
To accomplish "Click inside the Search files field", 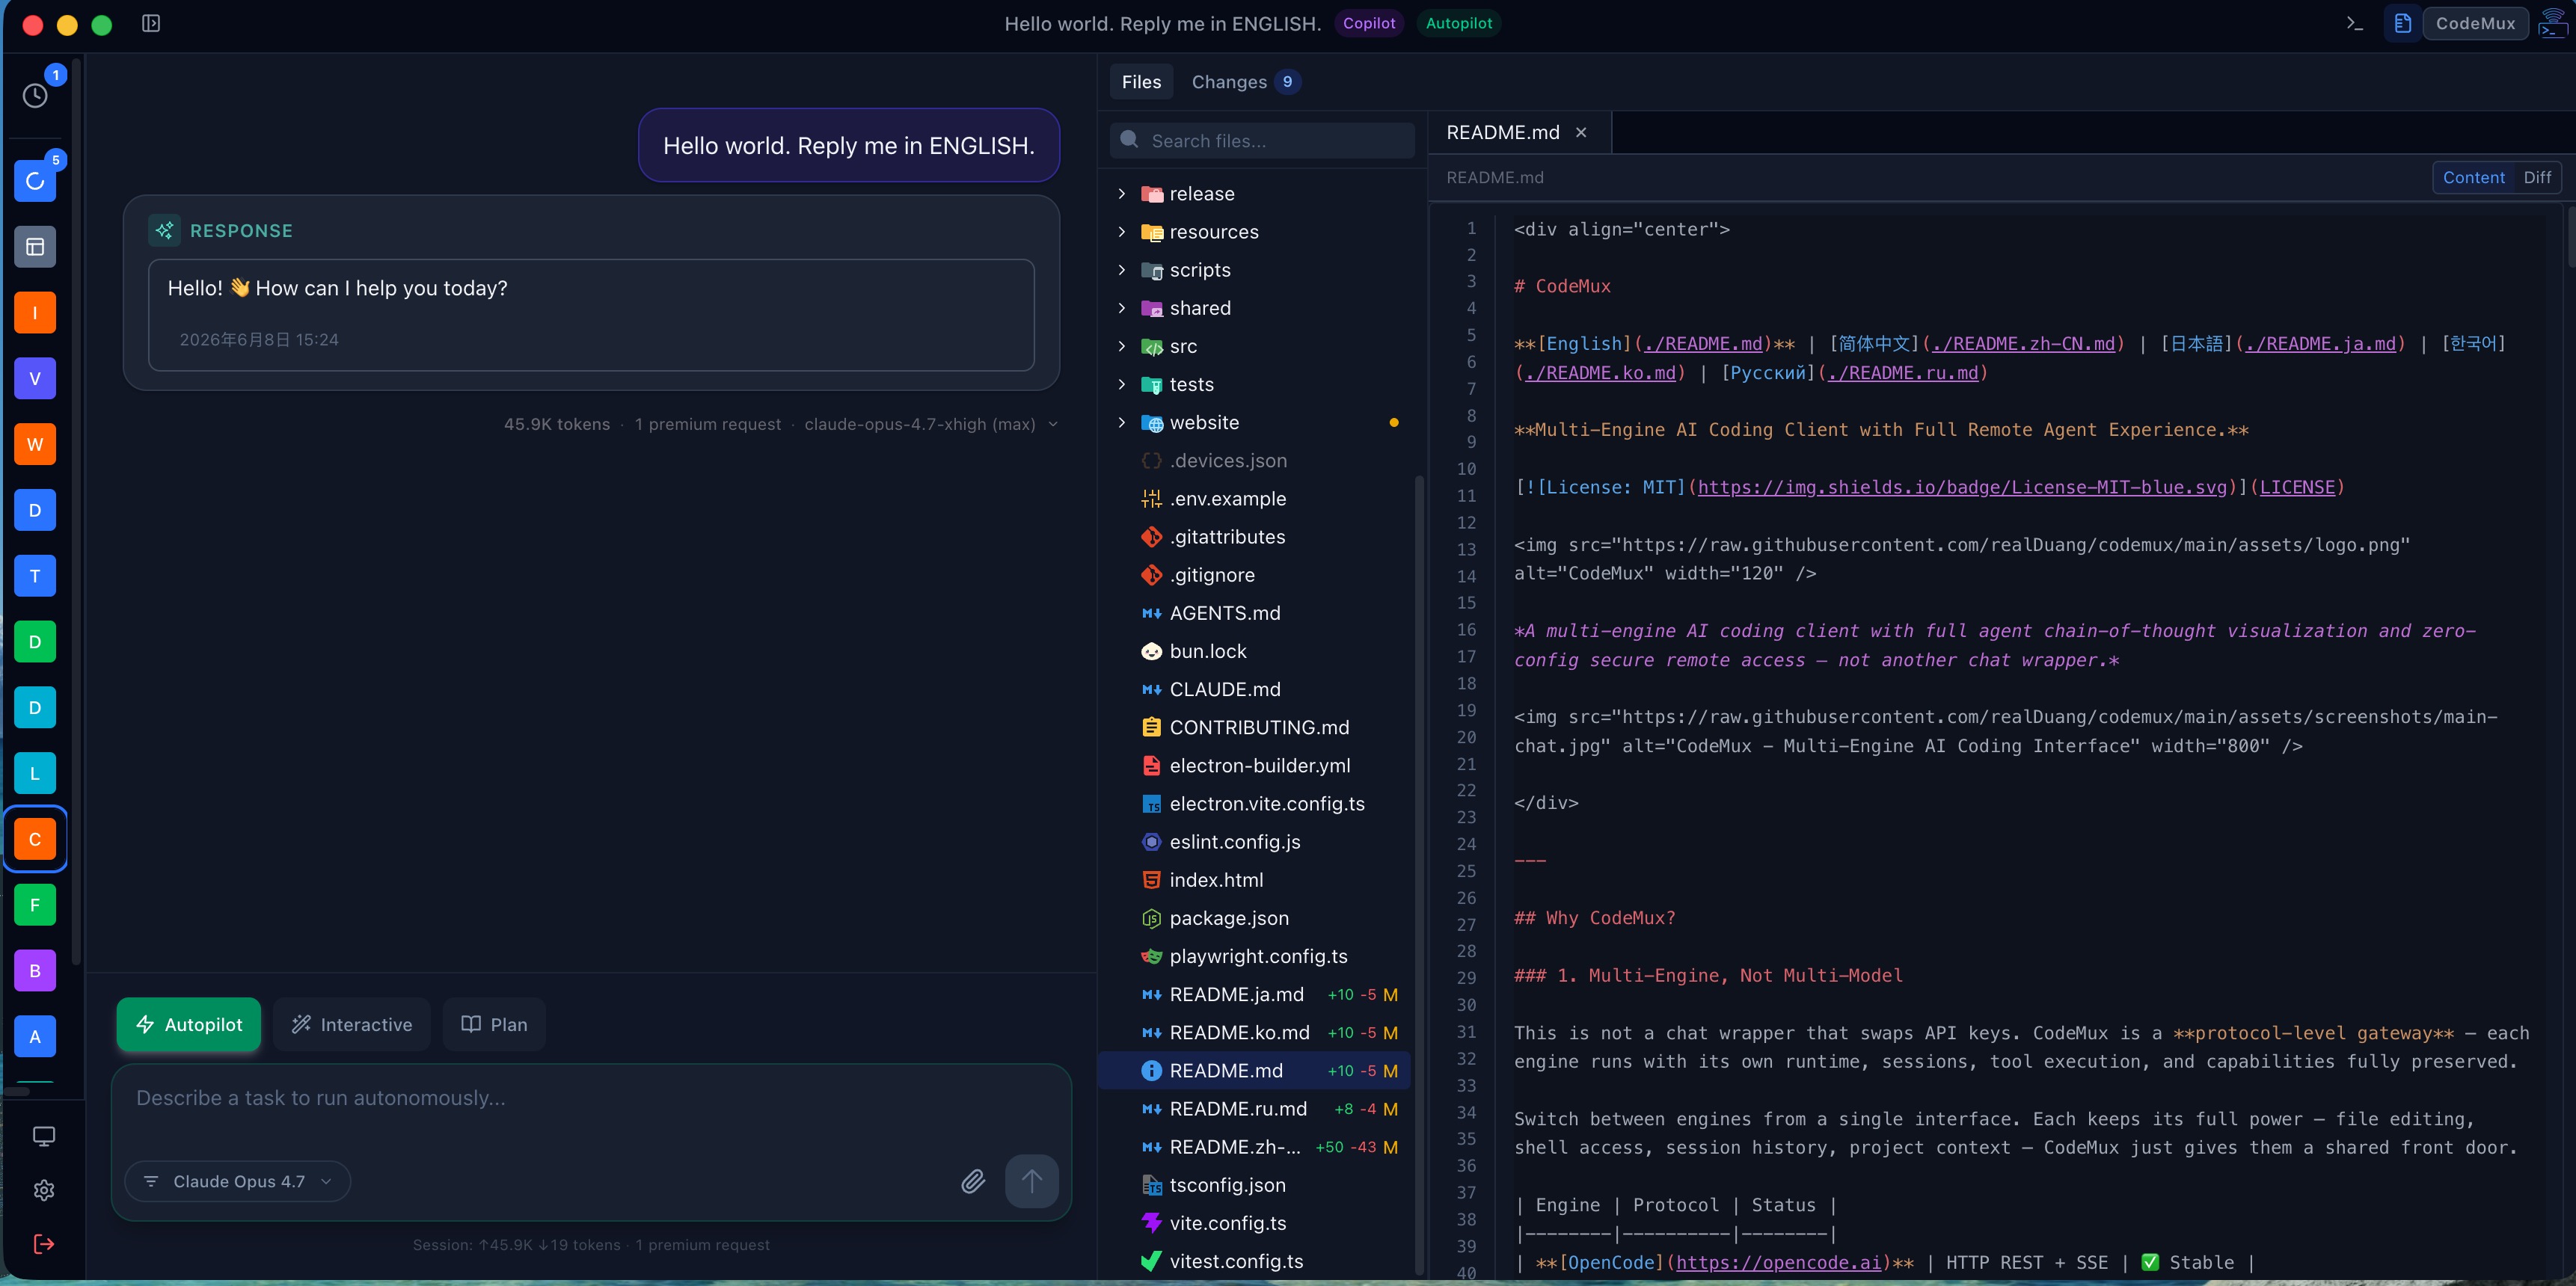I will [x=1262, y=141].
